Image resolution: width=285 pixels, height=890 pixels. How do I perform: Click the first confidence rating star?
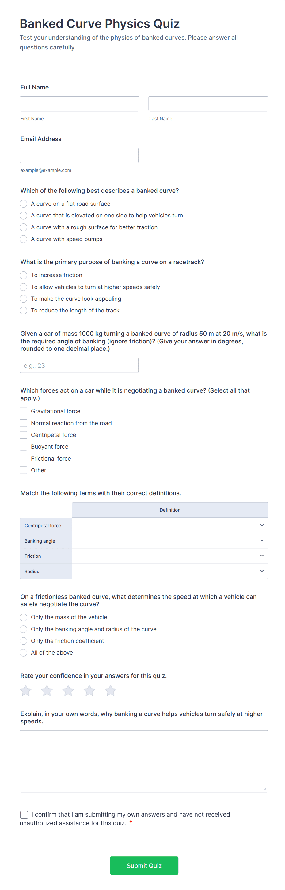pos(26,691)
